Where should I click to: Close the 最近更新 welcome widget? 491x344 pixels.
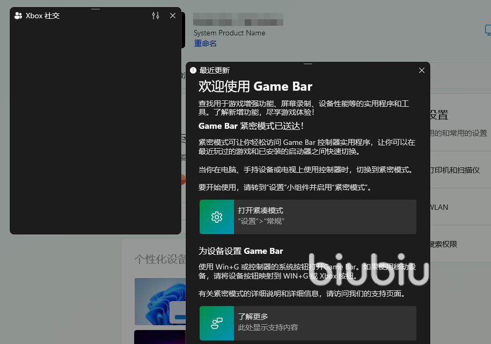tap(421, 70)
